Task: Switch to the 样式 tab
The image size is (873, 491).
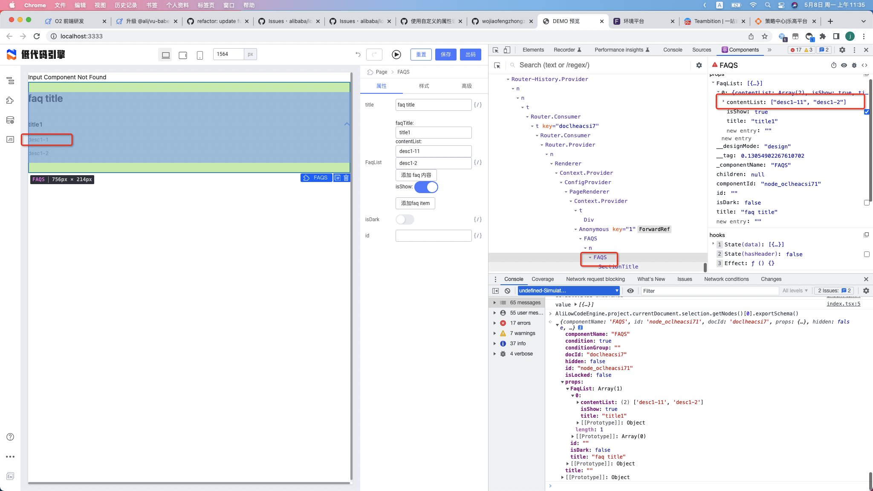Action: click(x=424, y=86)
